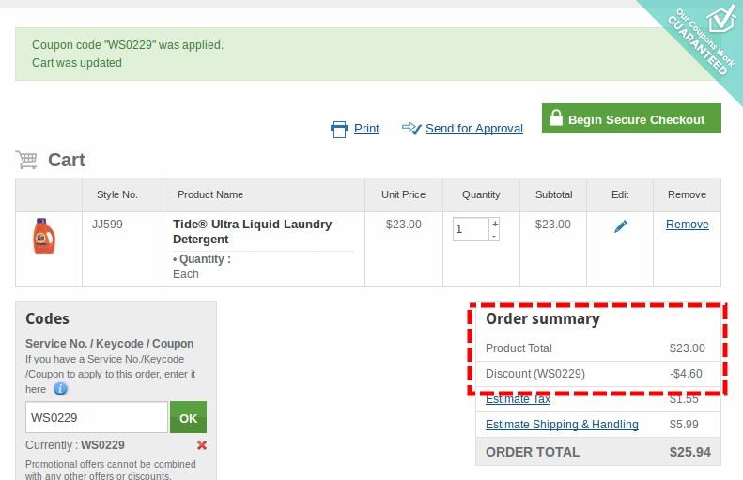Click the pencil edit icon for Tide item

tap(620, 226)
